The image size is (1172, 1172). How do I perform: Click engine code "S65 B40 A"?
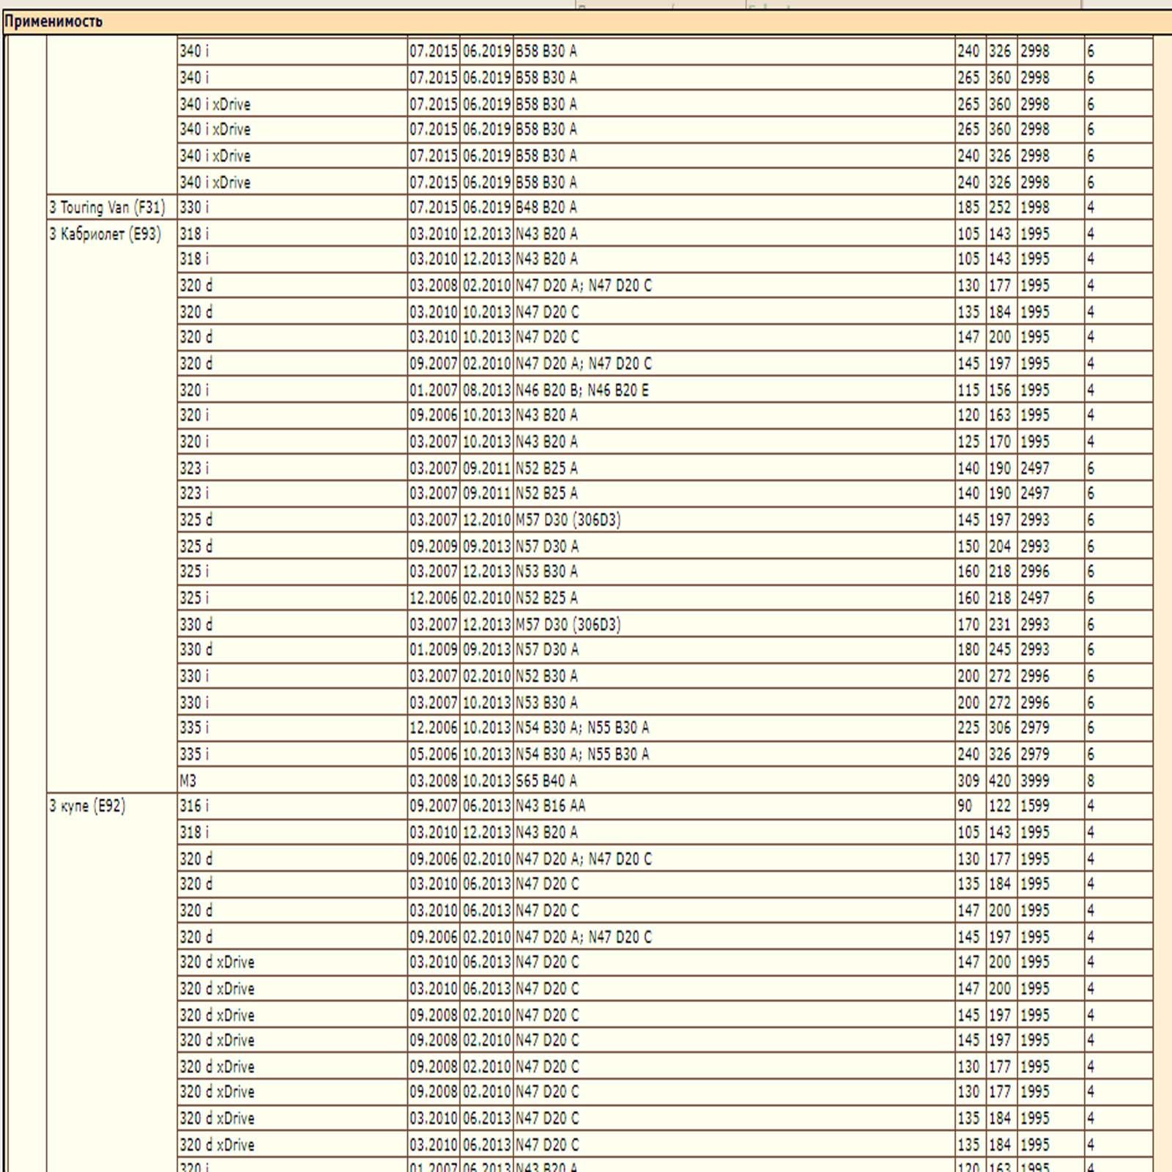click(546, 781)
